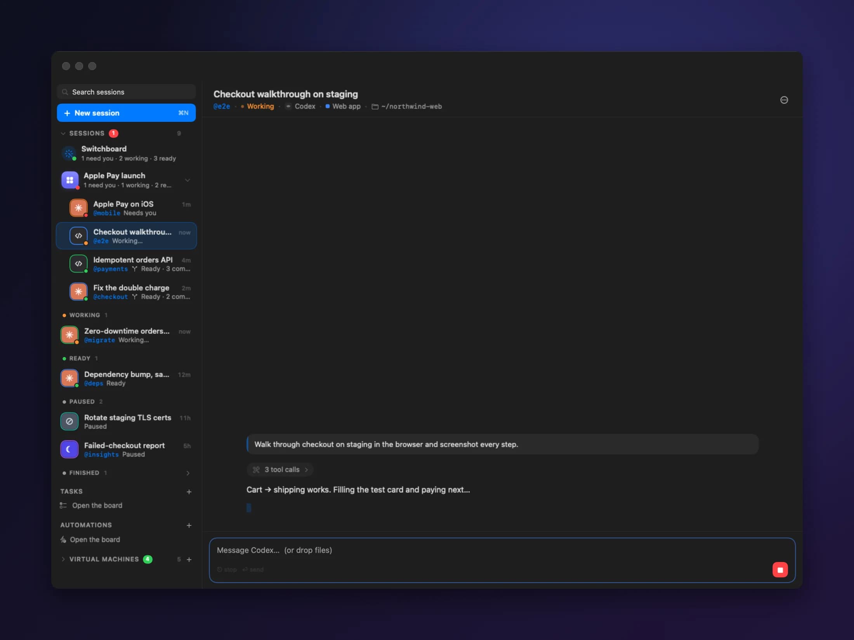
Task: Click the Working status in header
Action: tap(260, 106)
